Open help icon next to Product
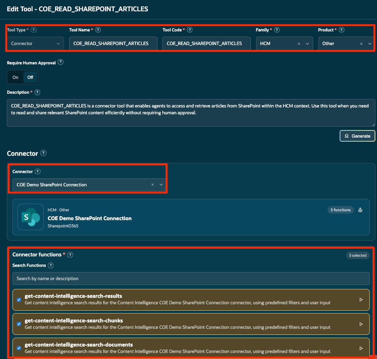 [x=341, y=30]
